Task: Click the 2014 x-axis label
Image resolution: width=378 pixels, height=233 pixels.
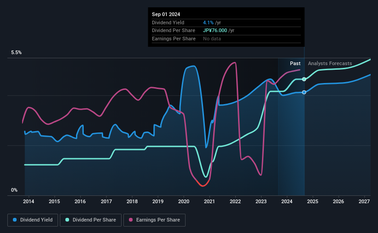Action: click(29, 201)
